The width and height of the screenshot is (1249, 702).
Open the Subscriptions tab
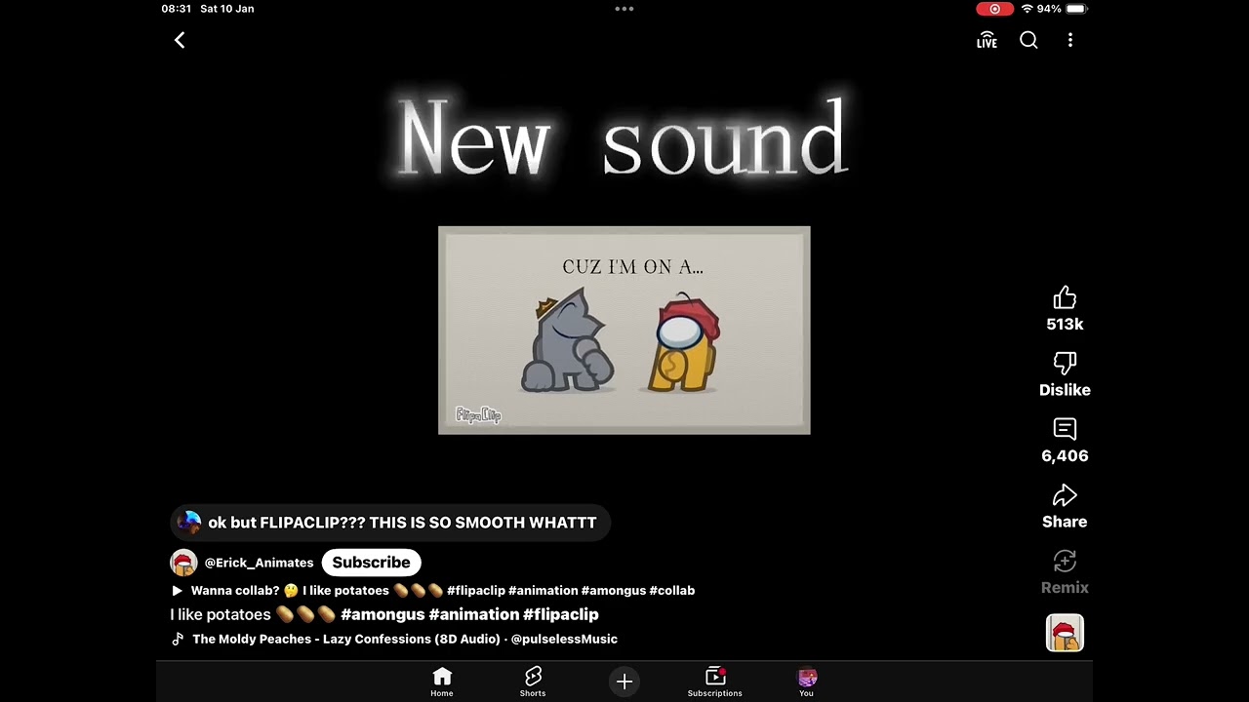click(x=715, y=682)
